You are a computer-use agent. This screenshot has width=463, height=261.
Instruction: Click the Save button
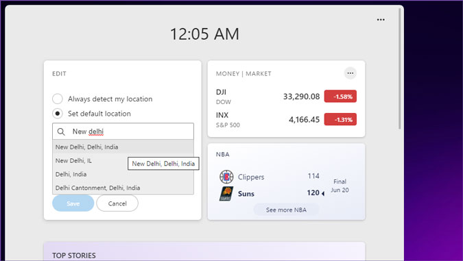[x=73, y=203]
